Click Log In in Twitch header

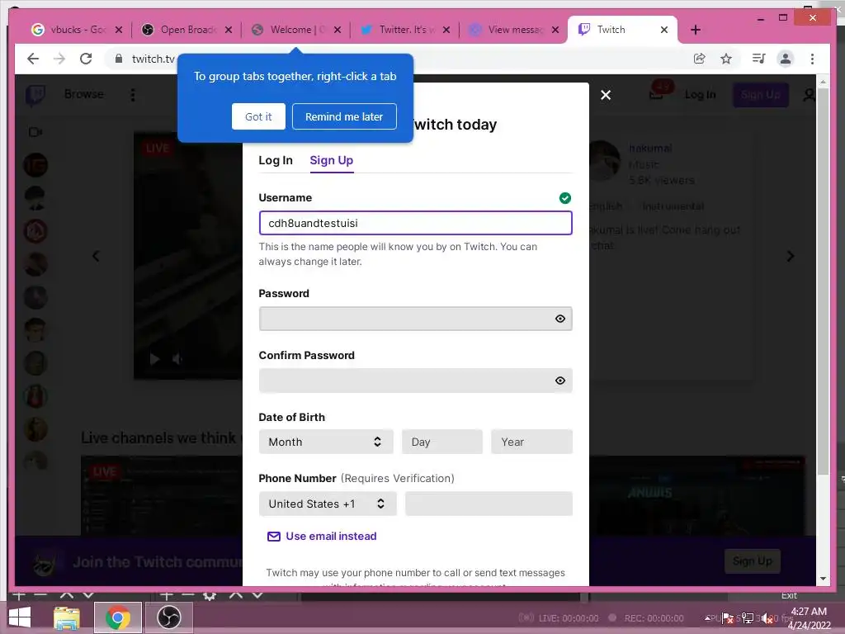[700, 95]
